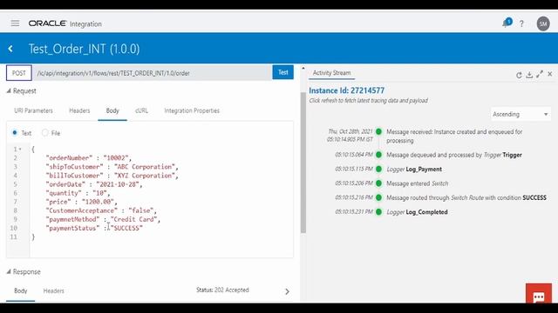Open the notifications bell

pyautogui.click(x=507, y=23)
